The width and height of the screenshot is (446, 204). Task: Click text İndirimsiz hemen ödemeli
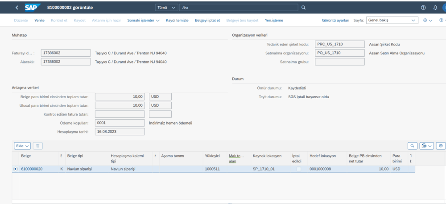point(171,123)
